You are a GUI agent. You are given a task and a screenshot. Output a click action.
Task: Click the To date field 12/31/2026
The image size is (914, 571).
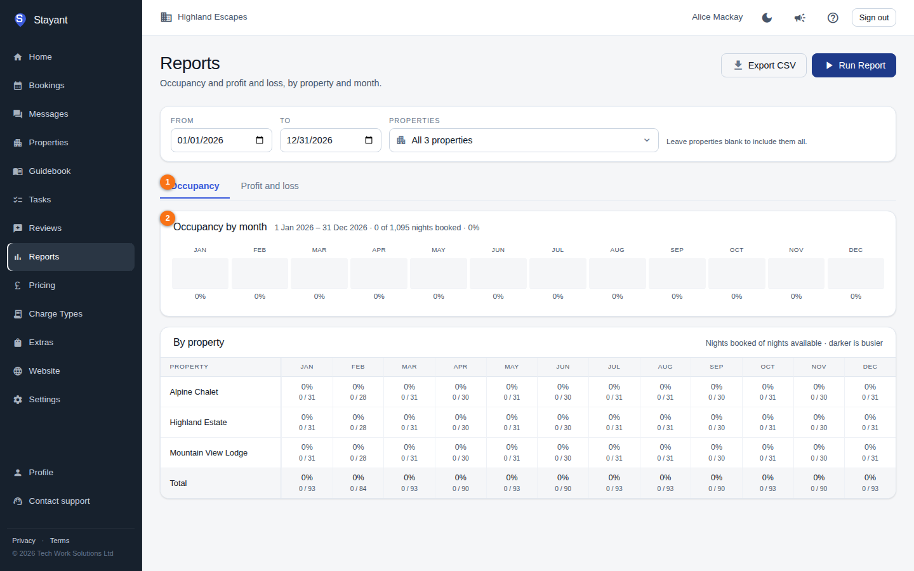[x=331, y=140]
